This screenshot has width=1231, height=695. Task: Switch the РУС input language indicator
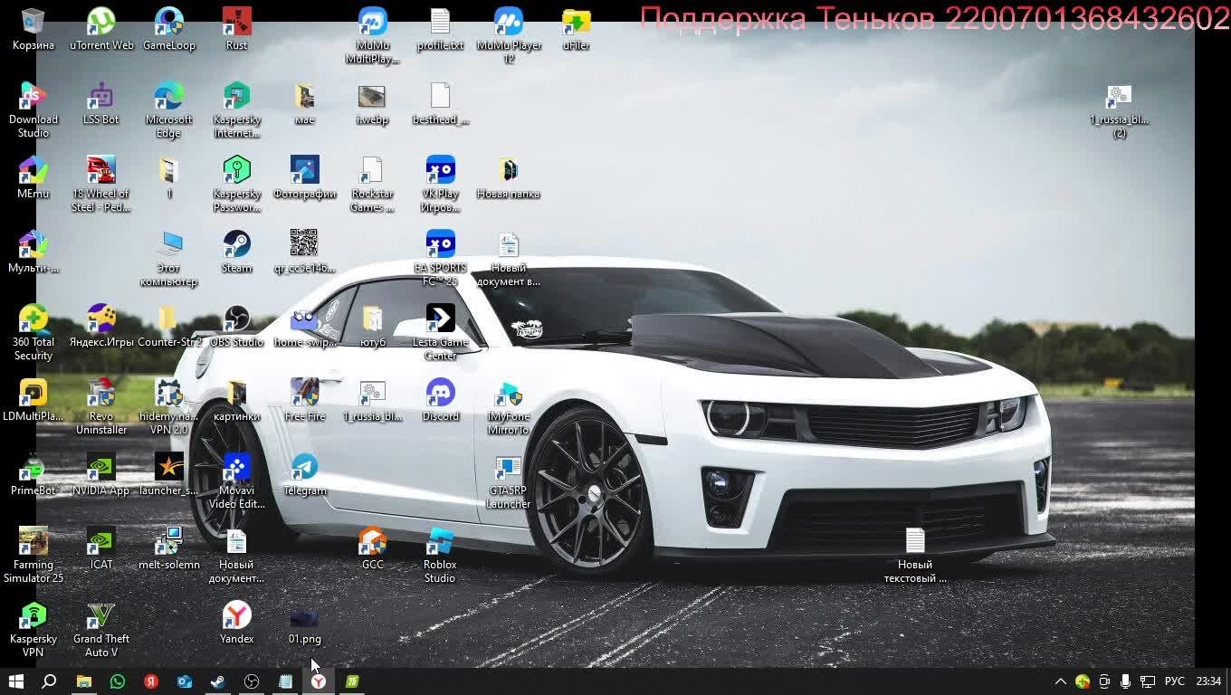click(1174, 681)
